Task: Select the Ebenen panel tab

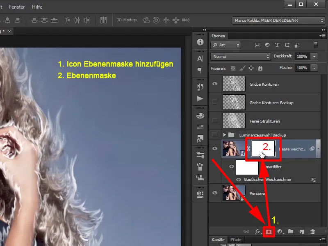Action: (x=218, y=36)
